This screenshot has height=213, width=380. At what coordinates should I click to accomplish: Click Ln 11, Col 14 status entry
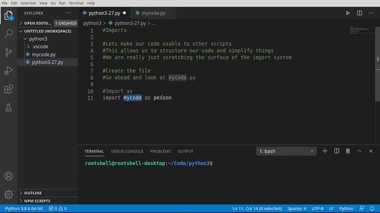257,208
